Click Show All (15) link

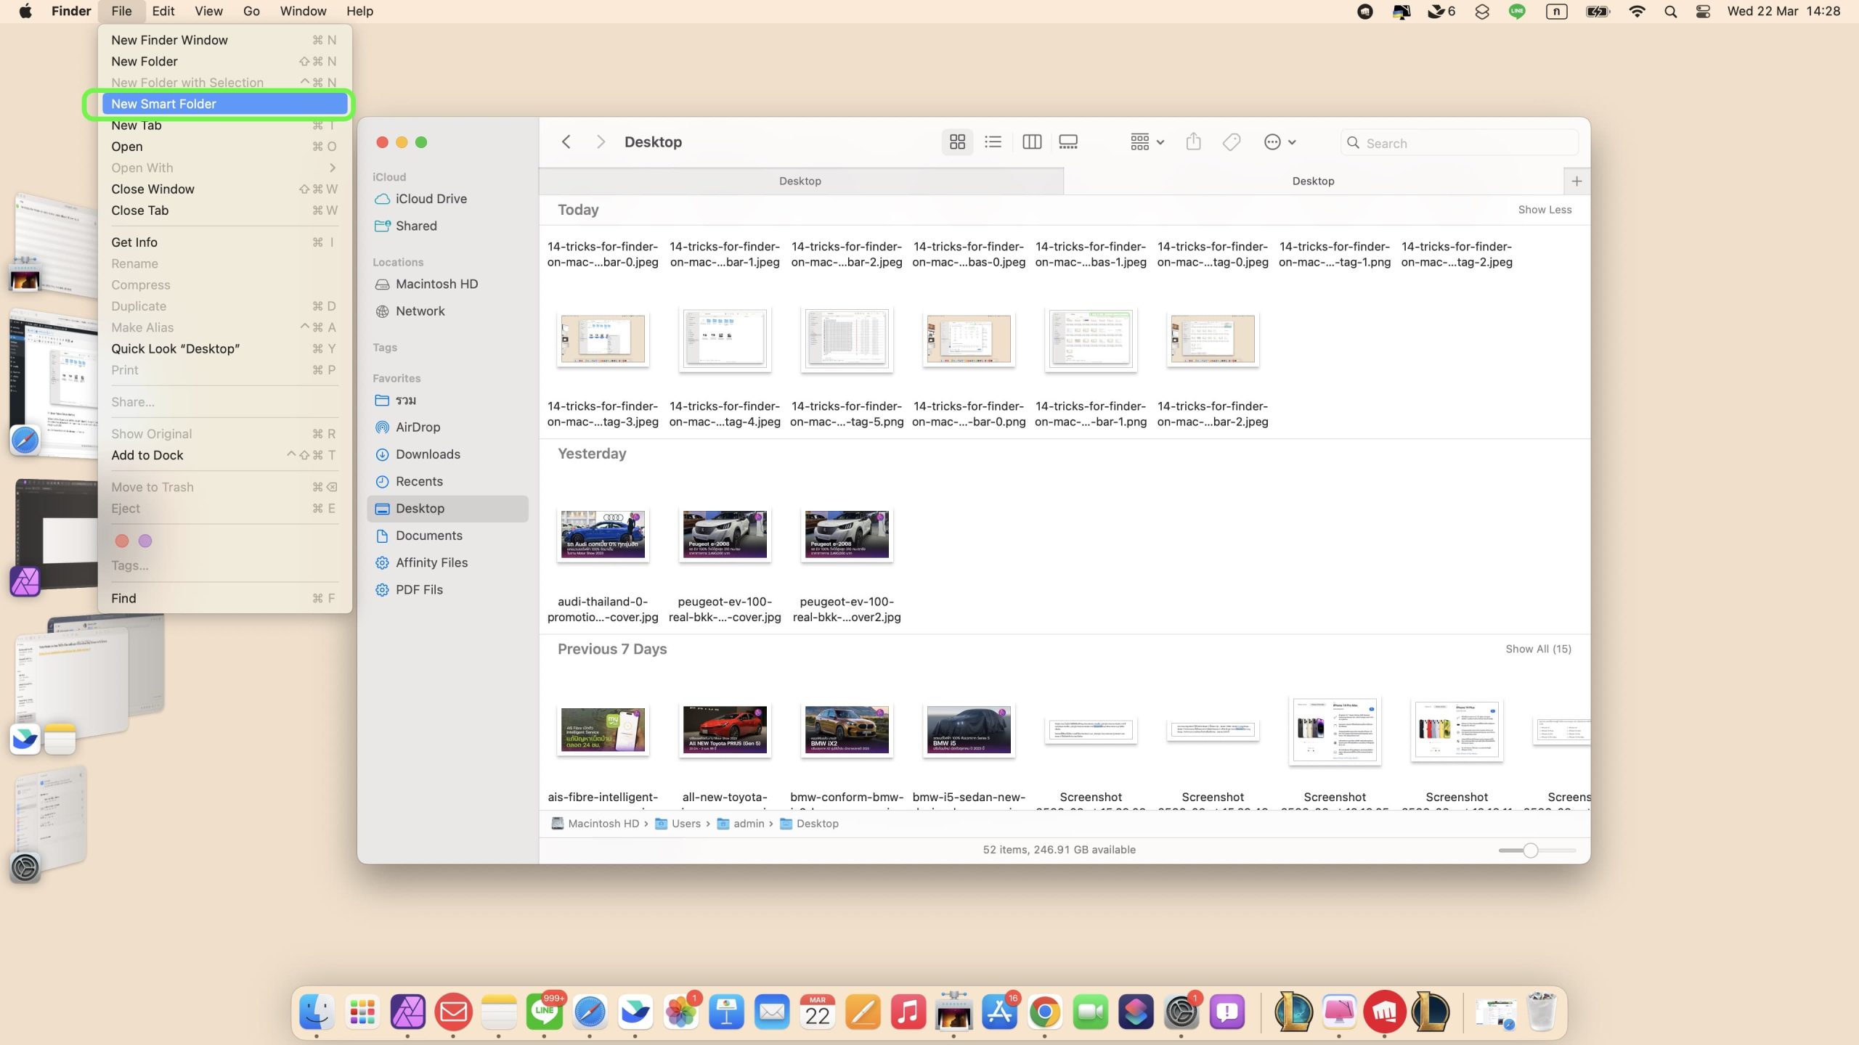coord(1538,649)
